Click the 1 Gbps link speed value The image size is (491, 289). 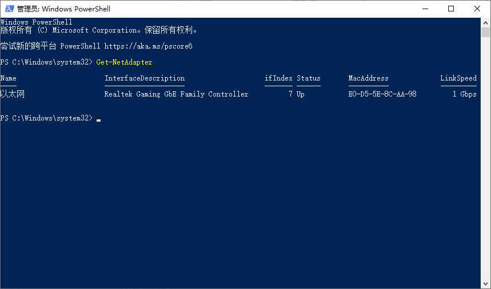[x=465, y=94]
